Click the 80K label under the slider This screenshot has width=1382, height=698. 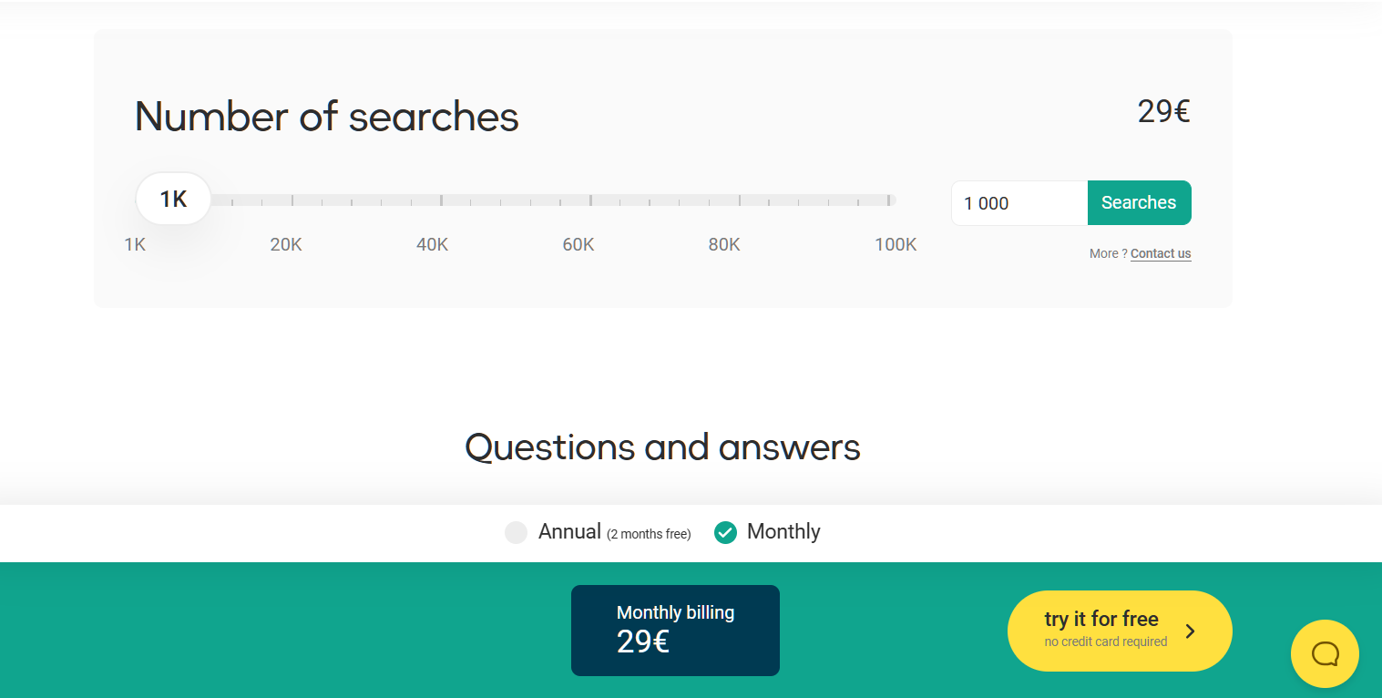coord(724,244)
